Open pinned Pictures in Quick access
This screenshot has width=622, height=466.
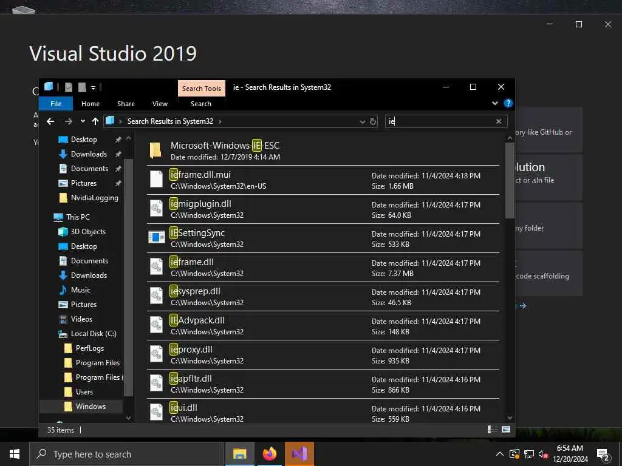pyautogui.click(x=83, y=183)
